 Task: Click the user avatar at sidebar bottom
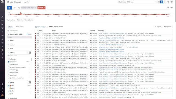(2, 95)
